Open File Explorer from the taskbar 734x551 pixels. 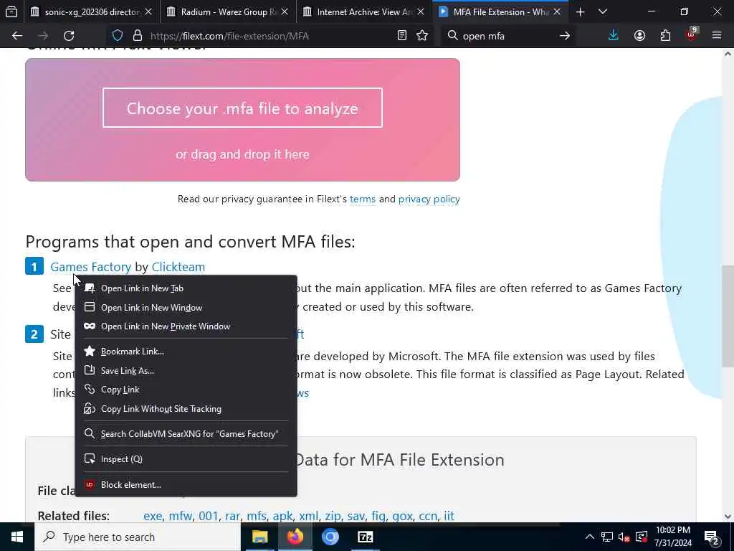point(259,537)
